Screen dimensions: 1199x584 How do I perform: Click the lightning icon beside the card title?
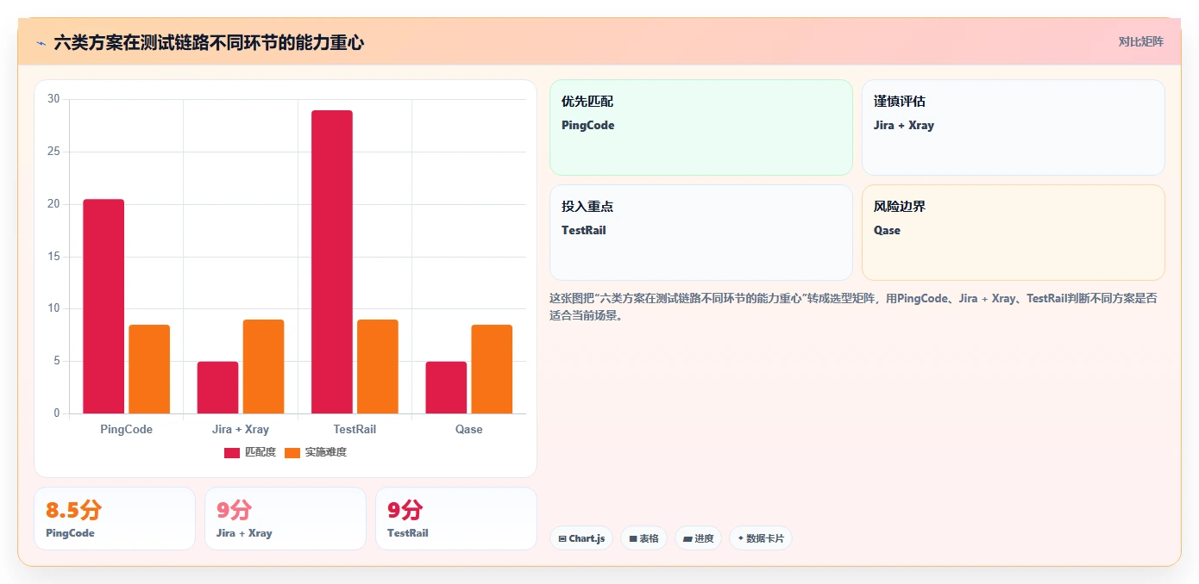click(x=41, y=42)
